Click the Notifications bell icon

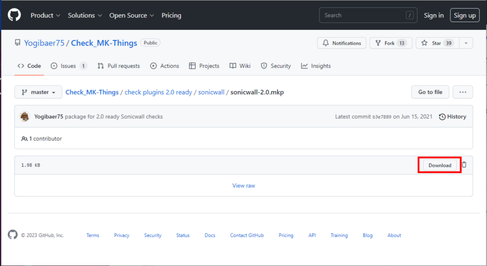[x=325, y=43]
